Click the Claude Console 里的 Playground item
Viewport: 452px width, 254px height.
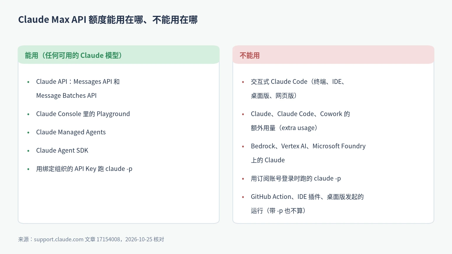[x=83, y=114]
